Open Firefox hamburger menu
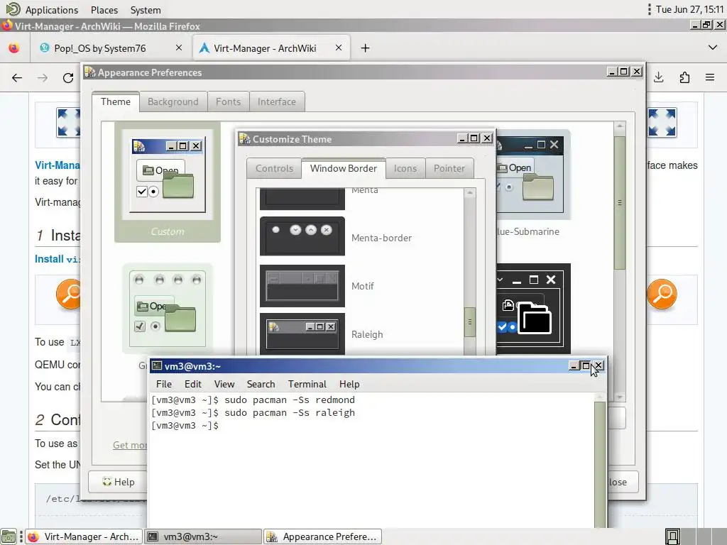 click(710, 77)
